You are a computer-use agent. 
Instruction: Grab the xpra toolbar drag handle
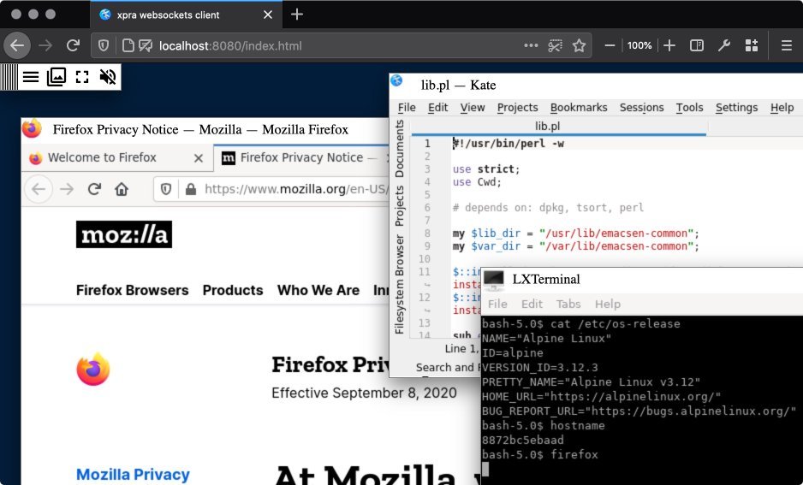tap(9, 77)
